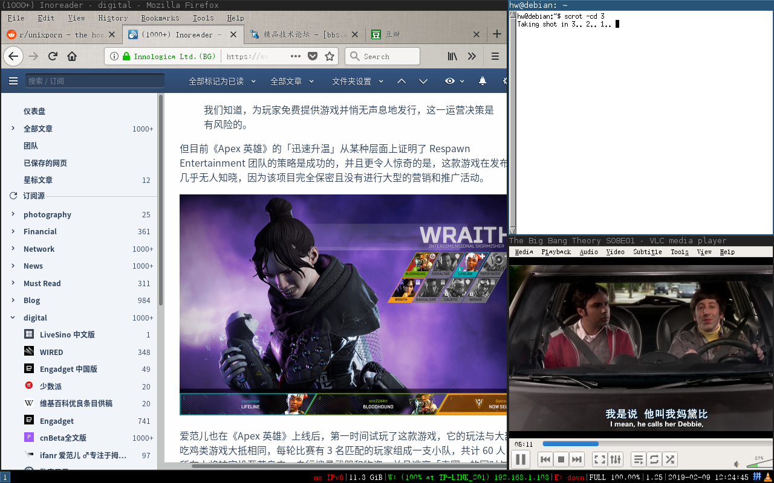Close the Inoreader tab

234,34
